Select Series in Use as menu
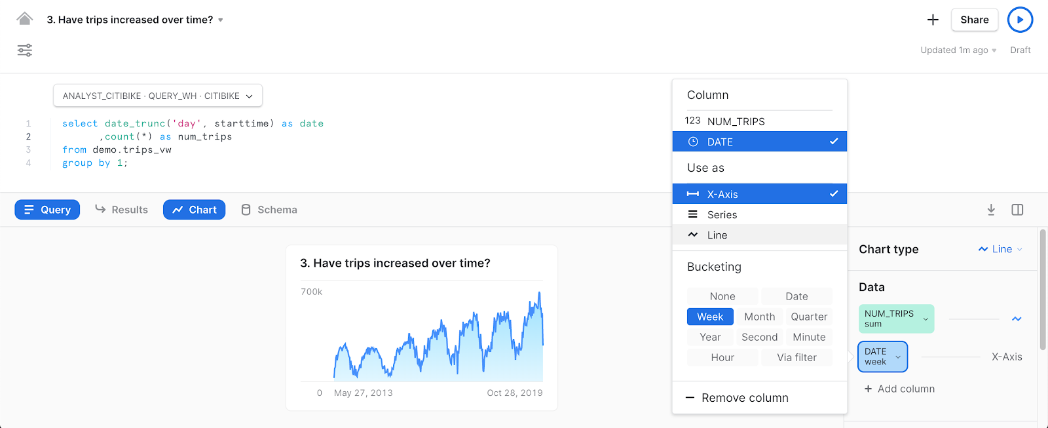Screen dimensions: 1048x428 (722, 215)
